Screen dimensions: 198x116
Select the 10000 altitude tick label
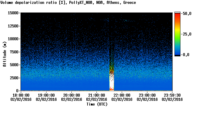[x=13, y=39]
